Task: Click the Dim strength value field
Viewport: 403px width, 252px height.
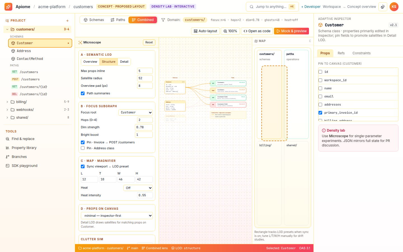Action: 144,127
